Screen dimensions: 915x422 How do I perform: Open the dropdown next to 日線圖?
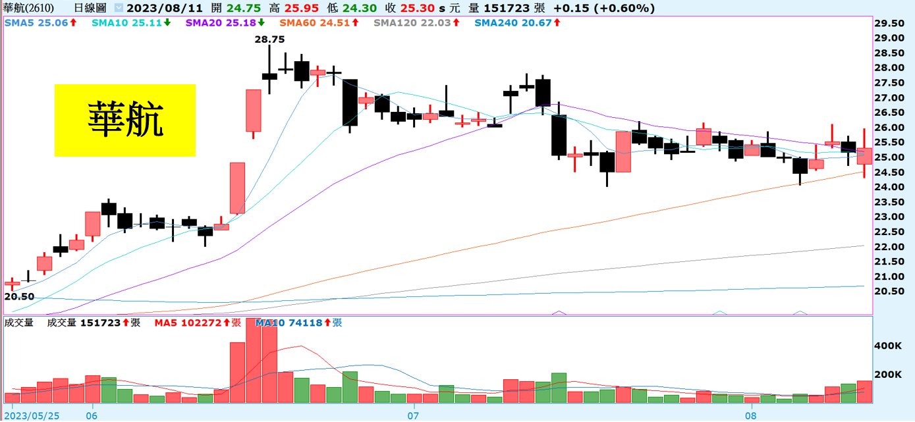click(x=118, y=9)
